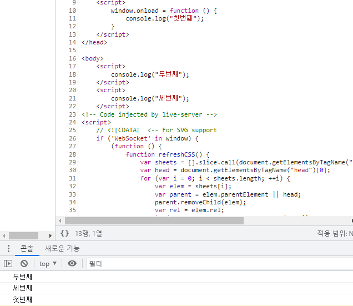Clear the console with the ban icon

24,263
